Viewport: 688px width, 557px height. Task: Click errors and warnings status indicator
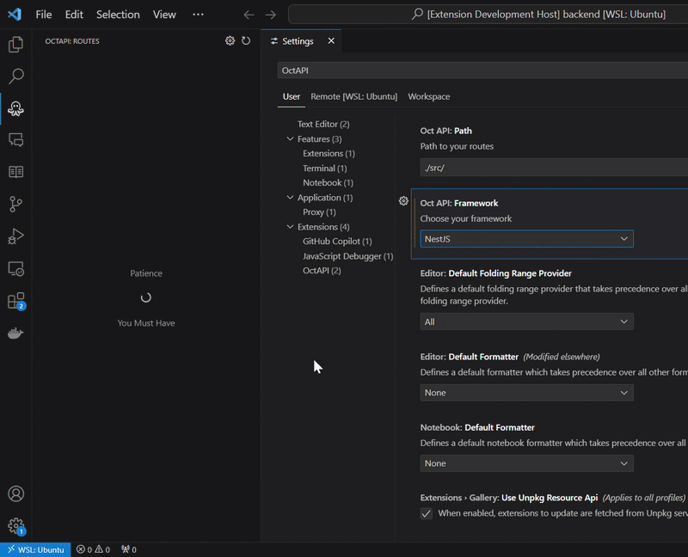pos(93,549)
